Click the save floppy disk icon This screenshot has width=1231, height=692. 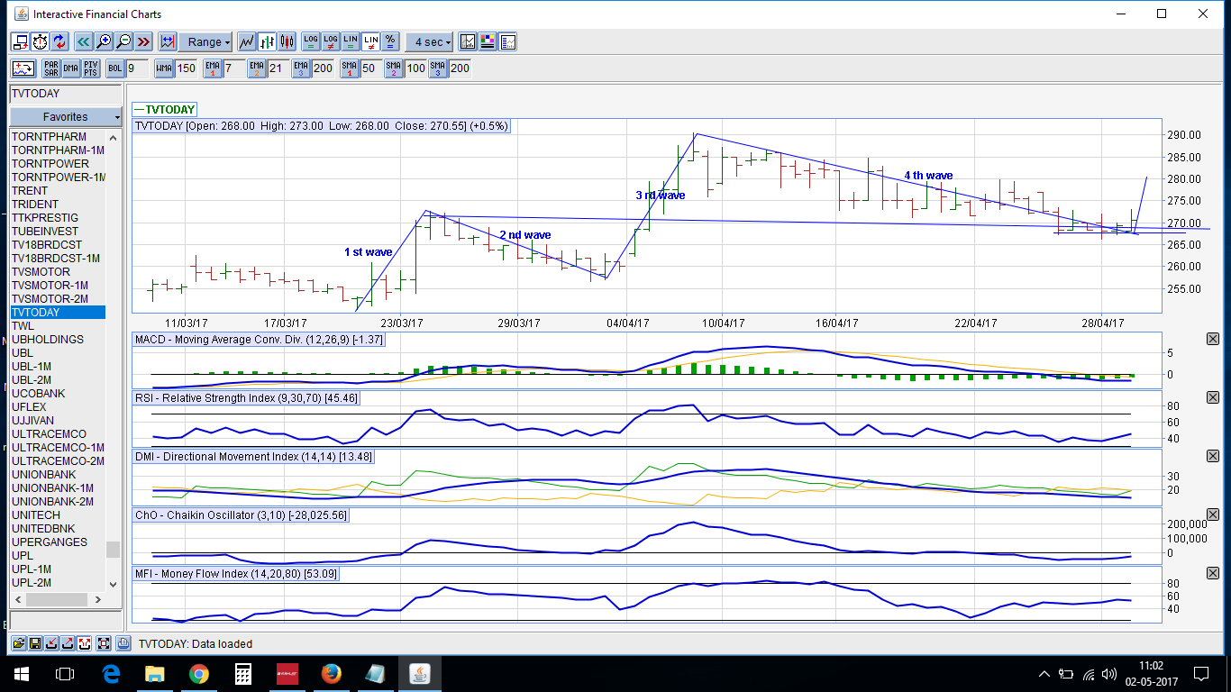click(35, 643)
